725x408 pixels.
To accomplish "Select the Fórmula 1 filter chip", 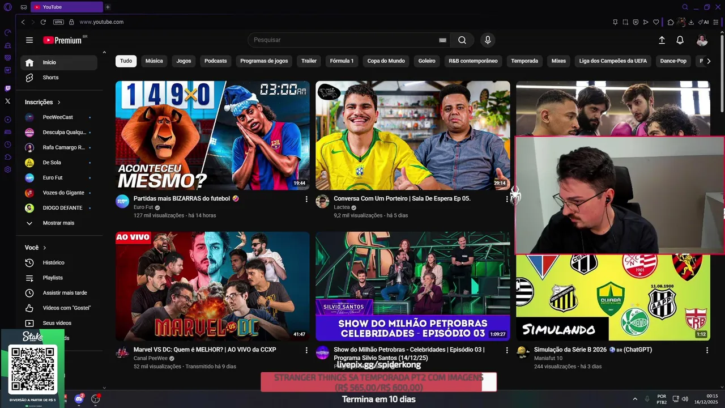I will 342,61.
